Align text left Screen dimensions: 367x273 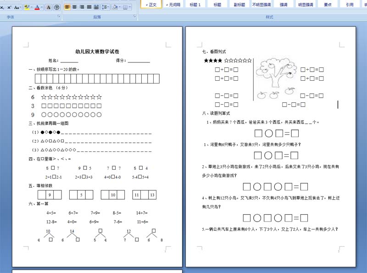[x=67, y=7]
